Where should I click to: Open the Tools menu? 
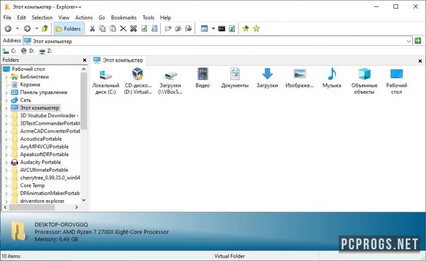point(149,18)
